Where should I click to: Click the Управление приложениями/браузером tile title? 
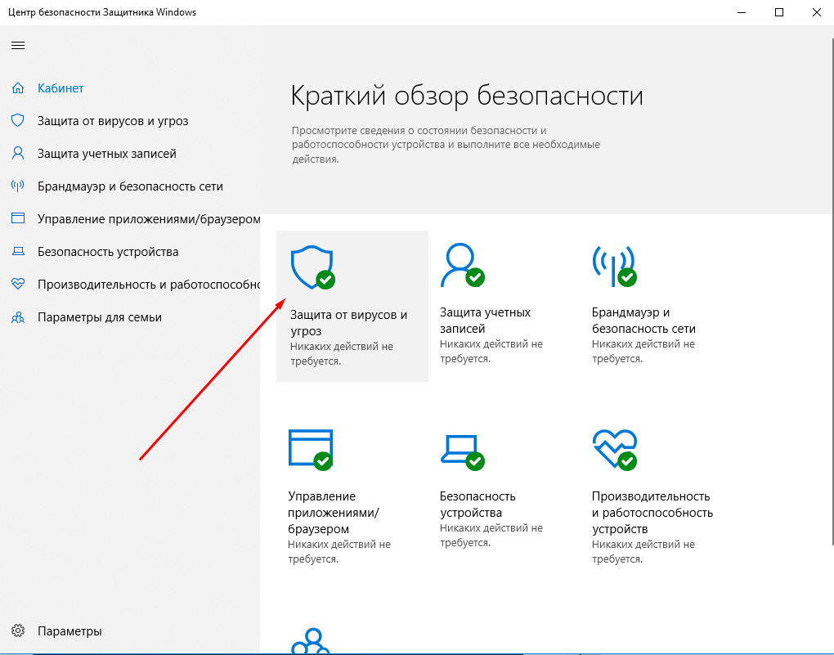[334, 513]
